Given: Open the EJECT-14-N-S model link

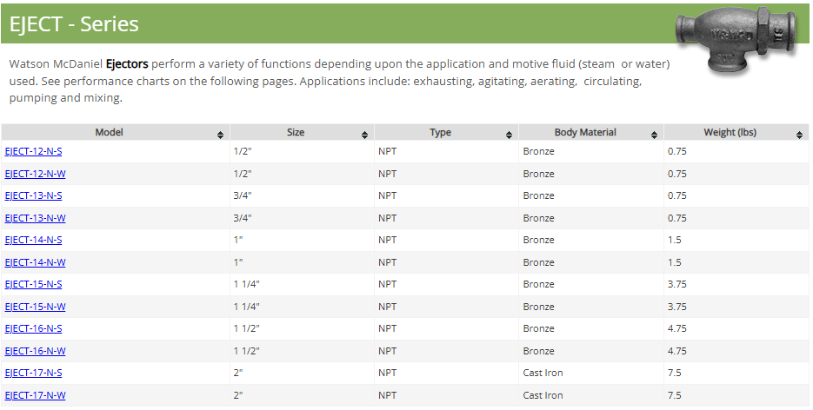Looking at the screenshot, I should pos(33,241).
